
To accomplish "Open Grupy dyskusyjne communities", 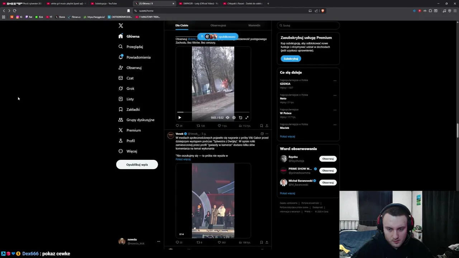I will pos(136,120).
